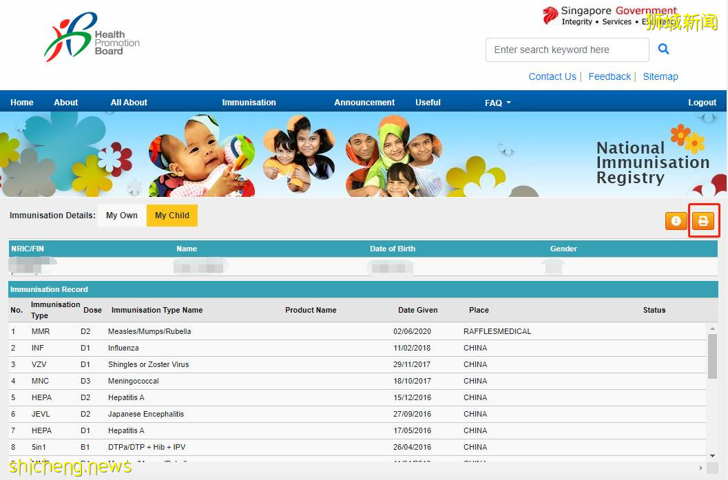Click the search keyword input field
The width and height of the screenshot is (728, 480).
tap(567, 50)
